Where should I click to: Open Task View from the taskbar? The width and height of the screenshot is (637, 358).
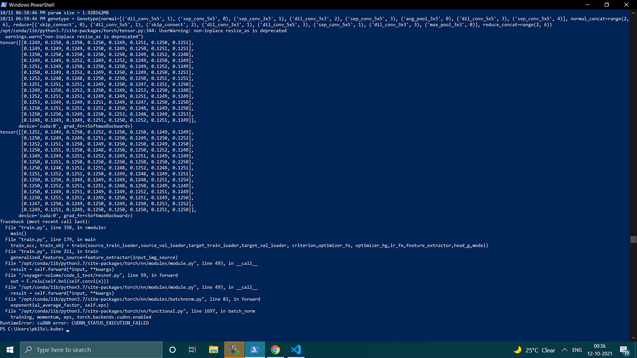[x=192, y=349]
